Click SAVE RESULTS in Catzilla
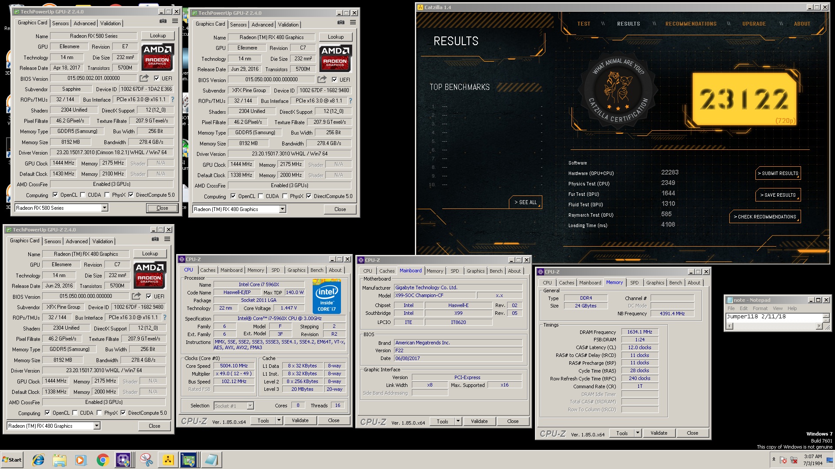The width and height of the screenshot is (835, 469). tap(778, 195)
